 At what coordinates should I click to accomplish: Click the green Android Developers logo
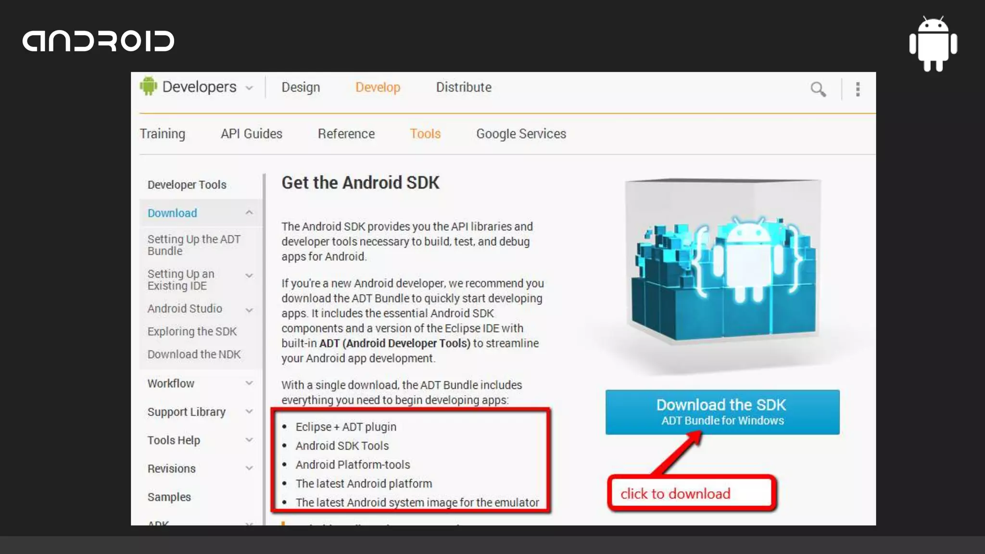(149, 87)
